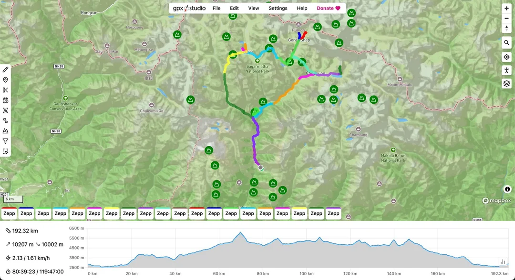Click the Gauri Sankar peak marker
515x280 pixels.
click(x=107, y=46)
